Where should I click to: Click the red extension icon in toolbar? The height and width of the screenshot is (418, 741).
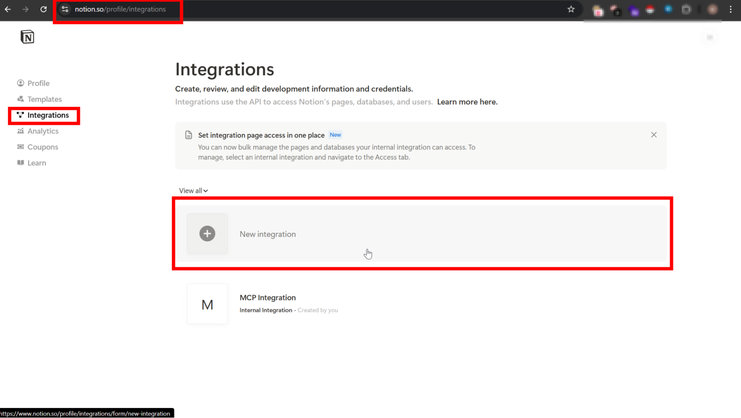tap(650, 10)
